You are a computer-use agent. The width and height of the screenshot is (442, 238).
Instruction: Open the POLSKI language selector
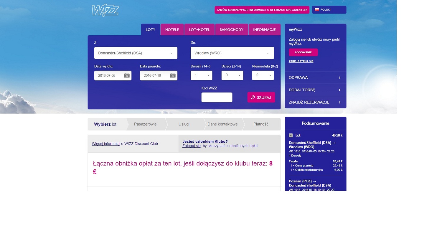[329, 10]
